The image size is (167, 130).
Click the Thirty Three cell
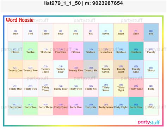pos(45,87)
